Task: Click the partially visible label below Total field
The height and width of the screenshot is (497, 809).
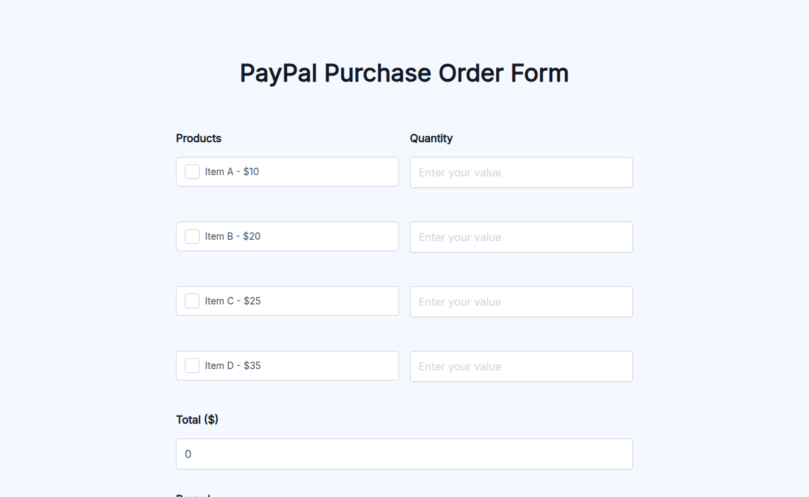Action: 192,494
